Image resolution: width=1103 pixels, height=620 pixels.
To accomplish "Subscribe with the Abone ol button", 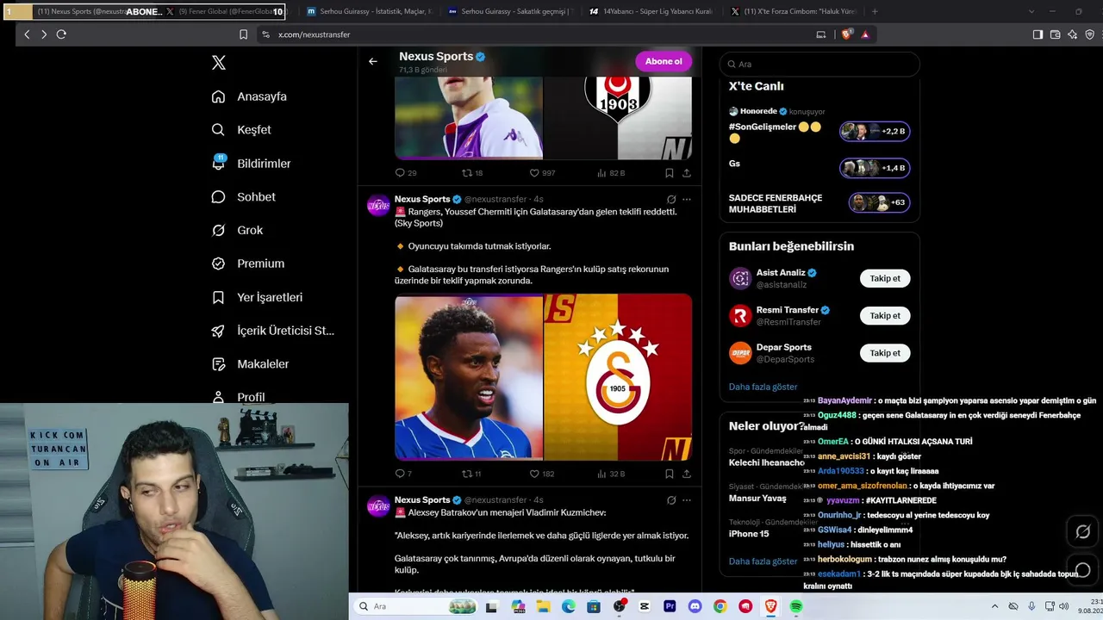I will [664, 61].
